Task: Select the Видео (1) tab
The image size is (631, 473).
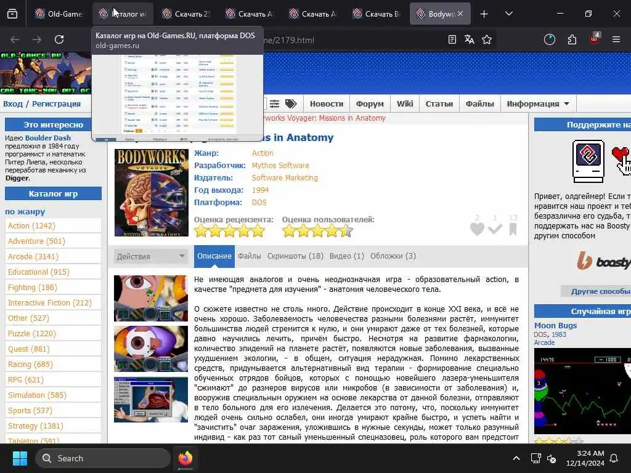Action: pyautogui.click(x=346, y=256)
